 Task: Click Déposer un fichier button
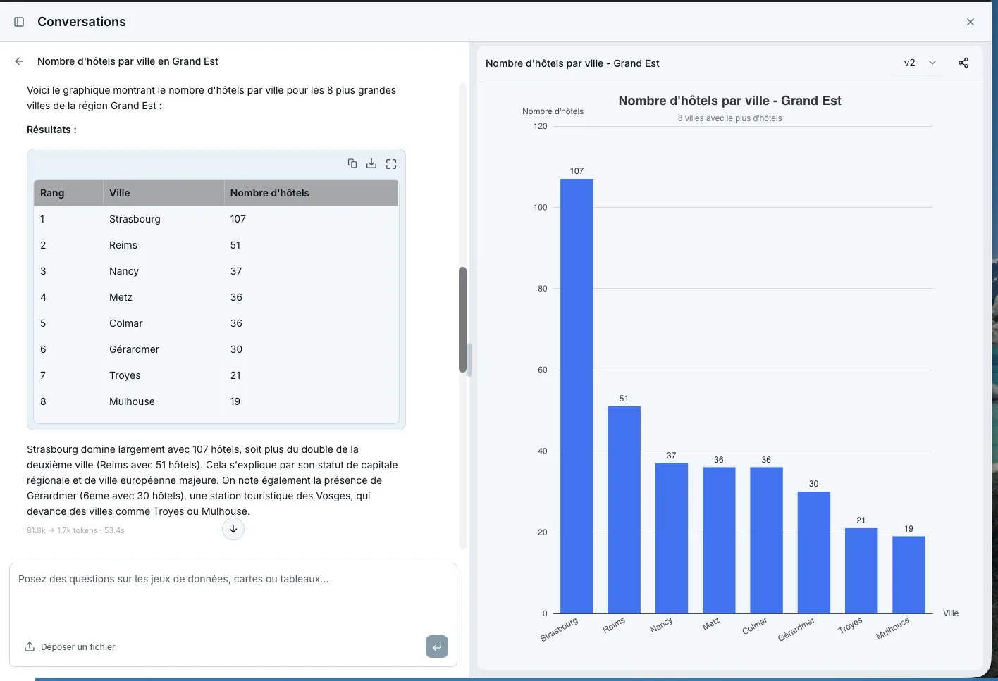[70, 646]
